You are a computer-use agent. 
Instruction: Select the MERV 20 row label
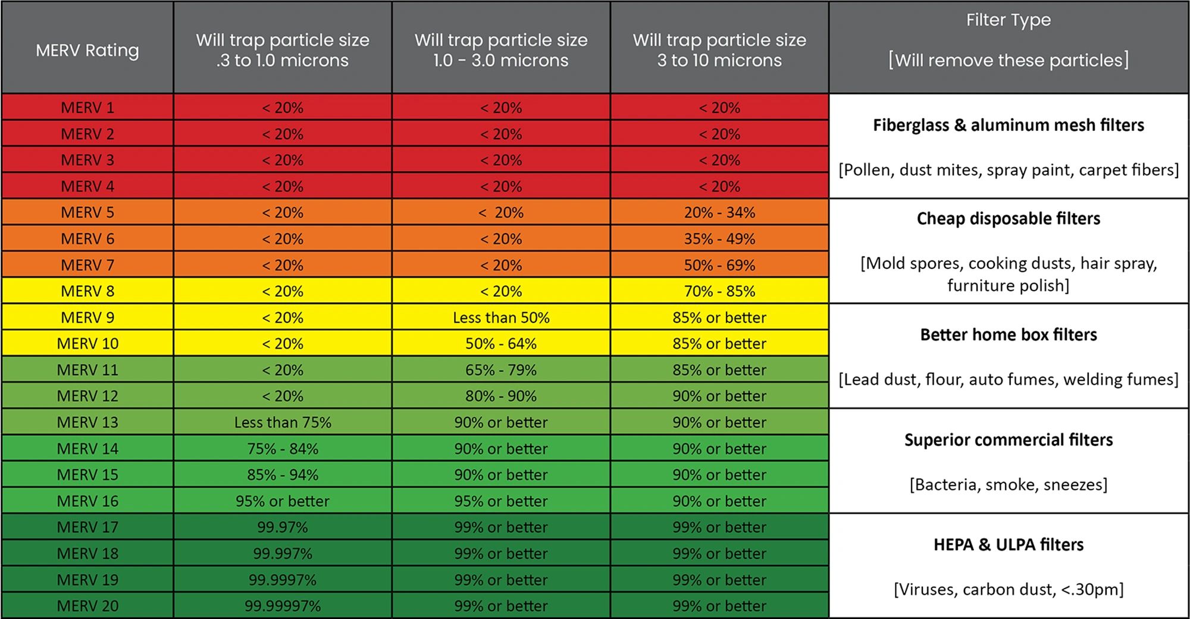pos(87,606)
